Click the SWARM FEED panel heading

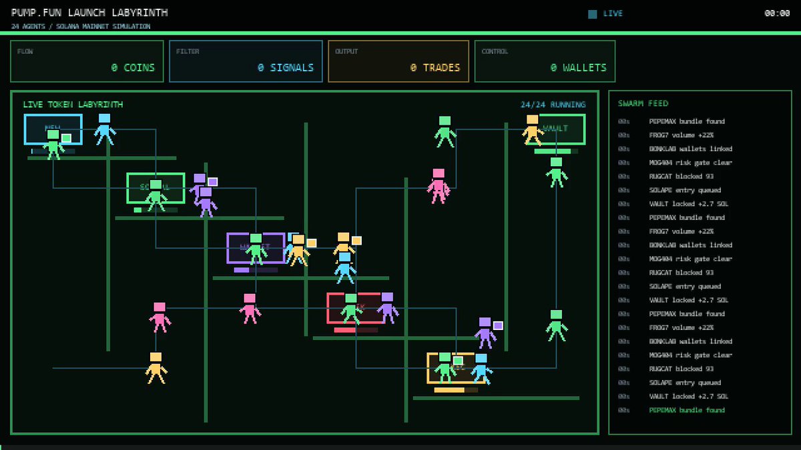pos(643,103)
